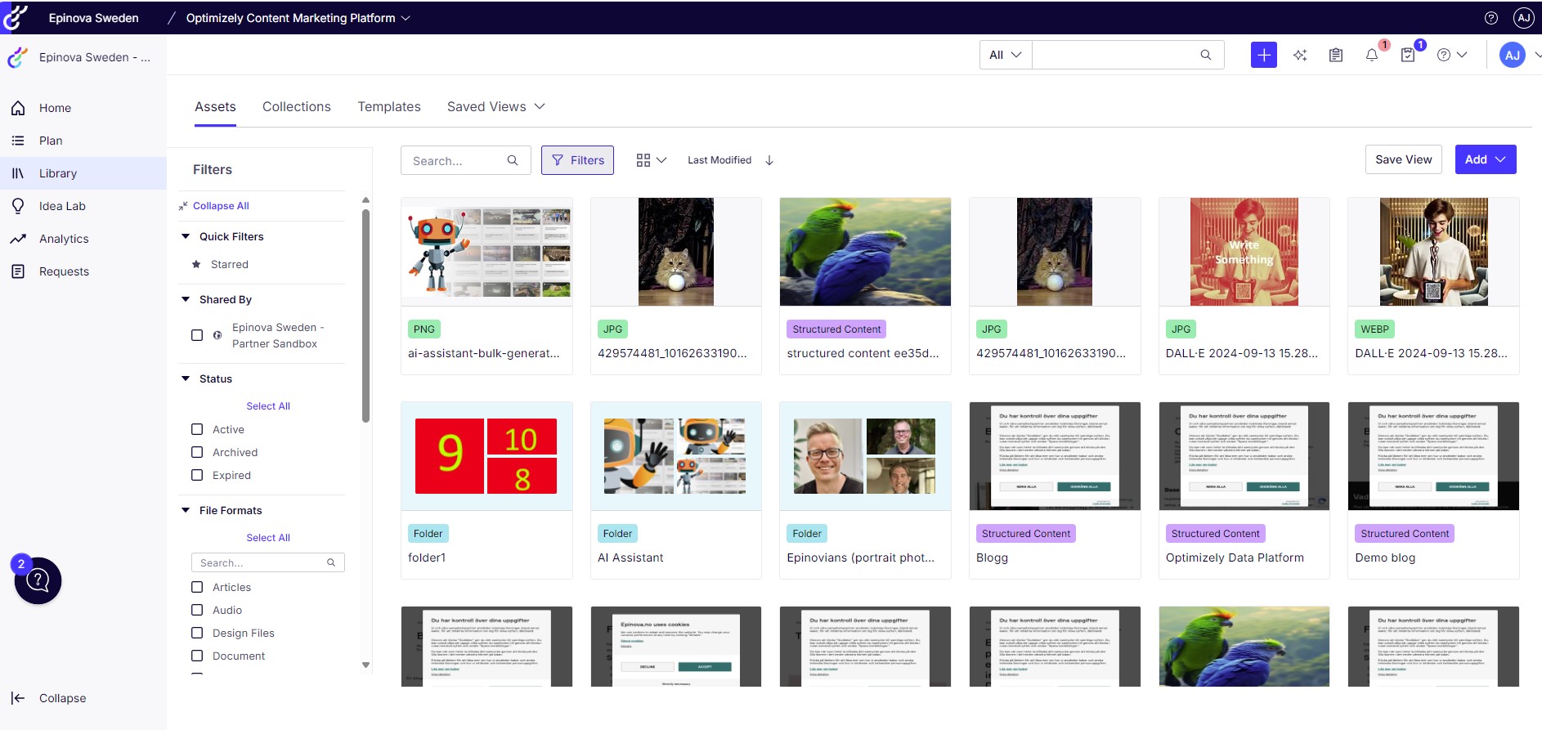Switch to the Collections tab
The image size is (1542, 730).
tap(297, 106)
